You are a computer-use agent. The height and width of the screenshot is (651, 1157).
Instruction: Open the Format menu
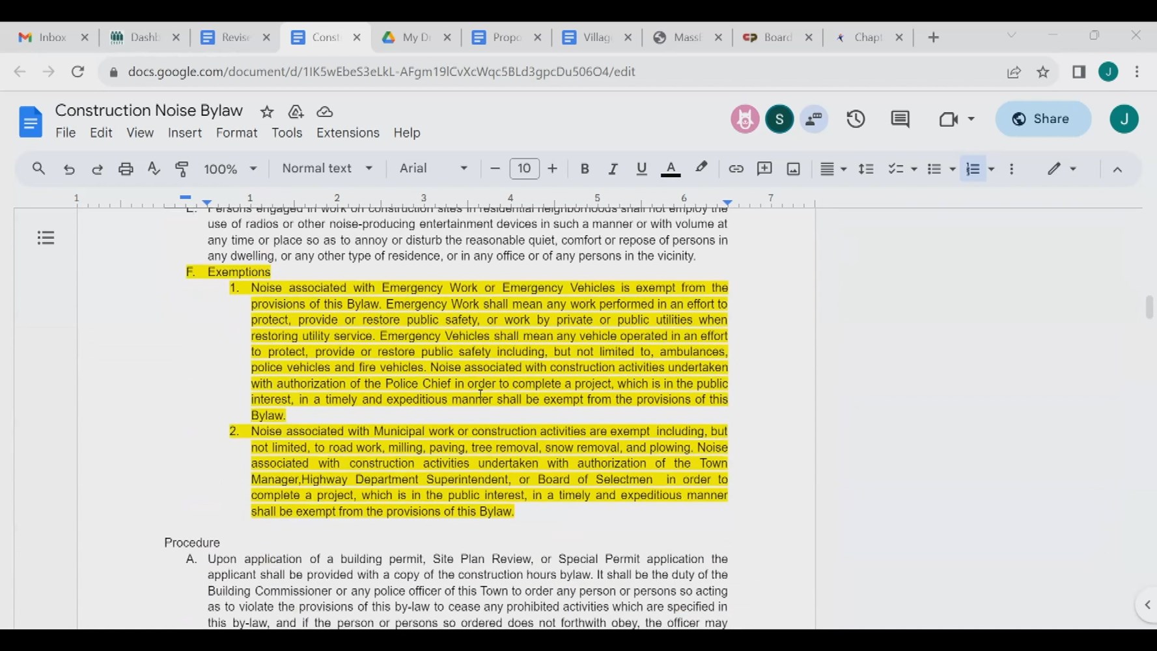pos(236,133)
